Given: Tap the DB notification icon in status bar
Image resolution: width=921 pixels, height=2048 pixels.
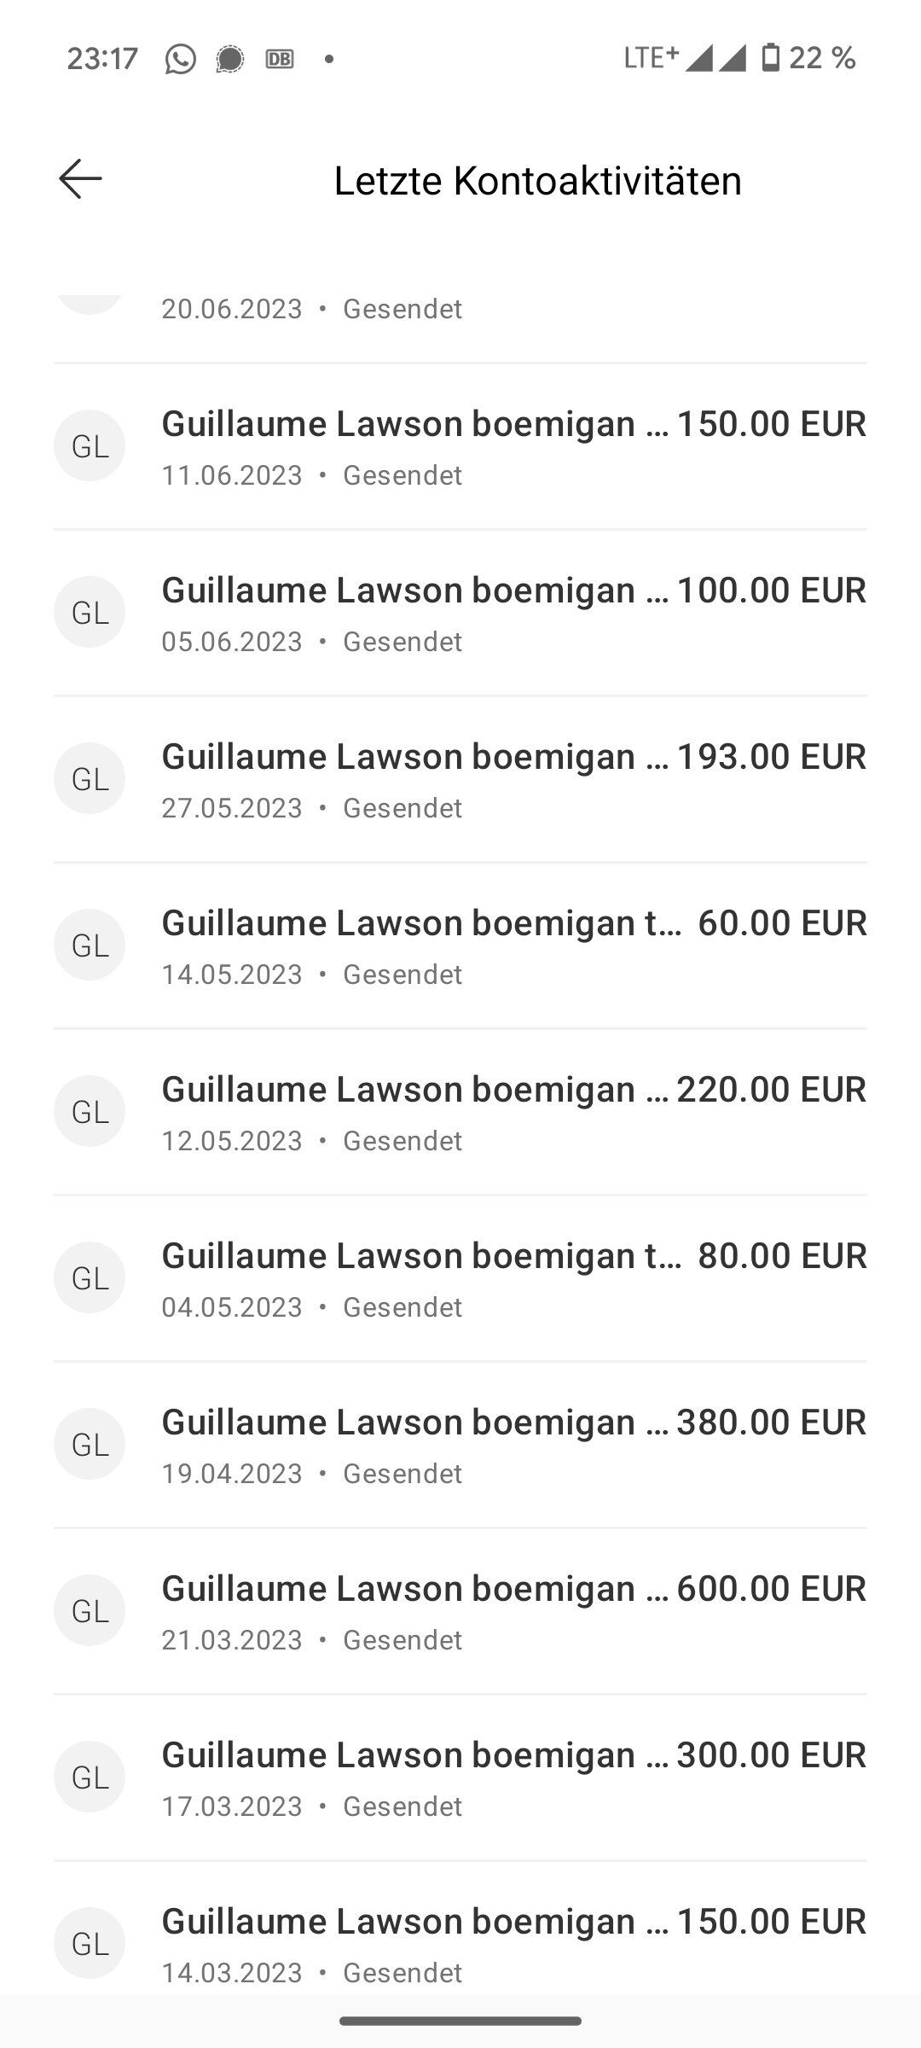Looking at the screenshot, I should click(x=280, y=59).
